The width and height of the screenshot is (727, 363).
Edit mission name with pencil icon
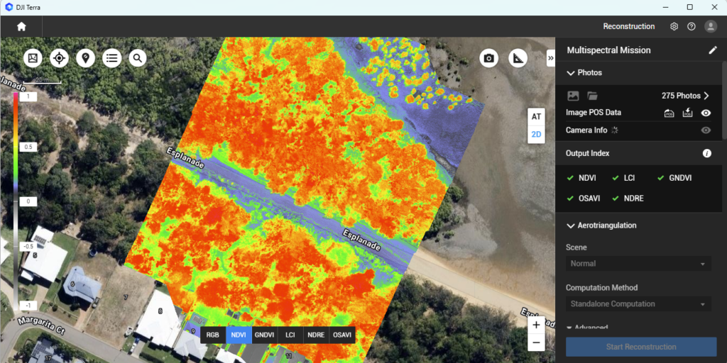pos(713,50)
